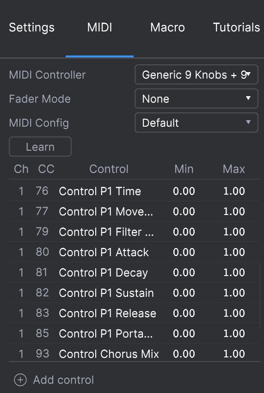Open the MIDI Config dropdown set to Default
264x393 pixels.
tap(196, 123)
